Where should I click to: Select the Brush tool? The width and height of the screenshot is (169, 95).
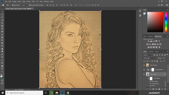tap(2, 34)
